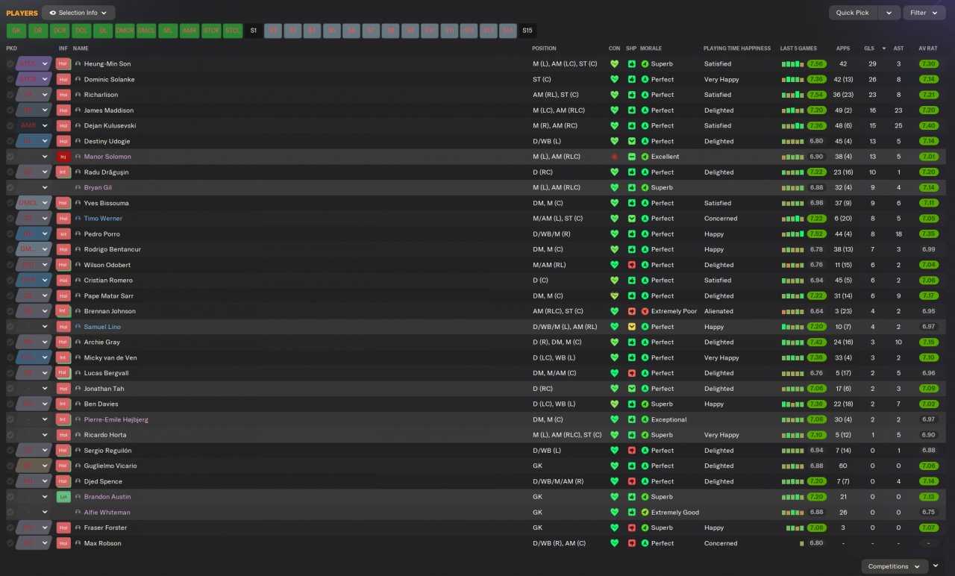The width and height of the screenshot is (955, 576).
Task: Click the player icon beside Timo Werner
Action: point(78,219)
